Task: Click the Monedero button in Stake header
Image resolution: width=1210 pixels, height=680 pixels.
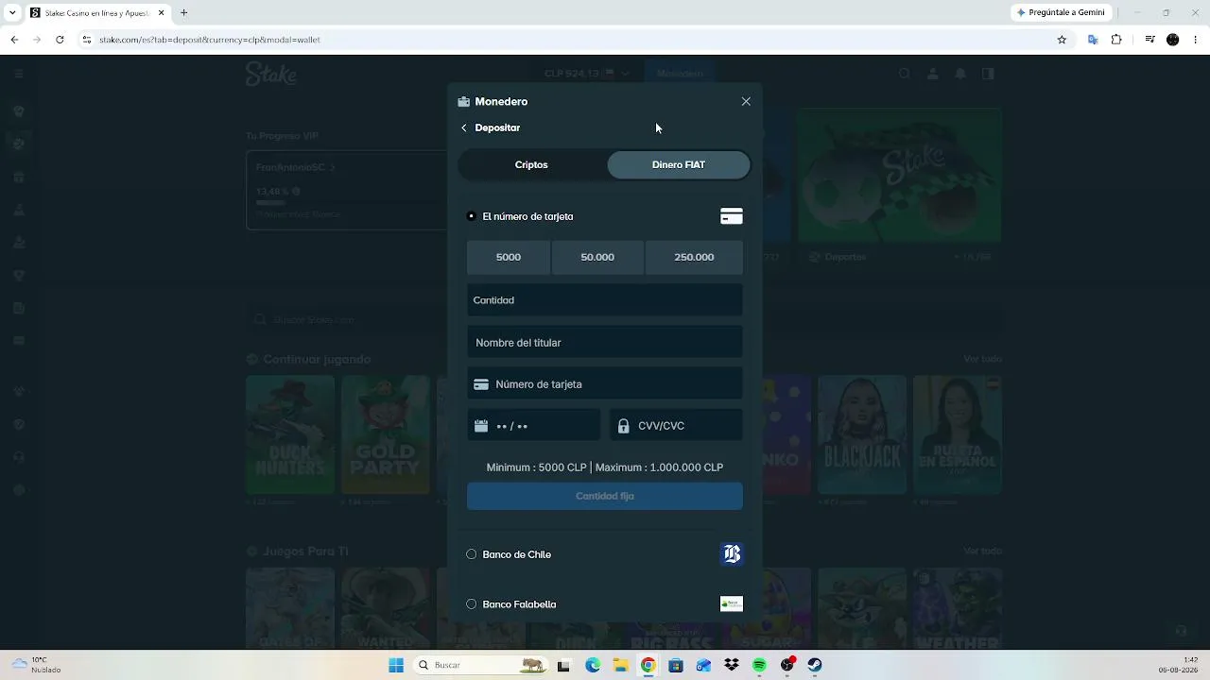Action: (x=680, y=74)
